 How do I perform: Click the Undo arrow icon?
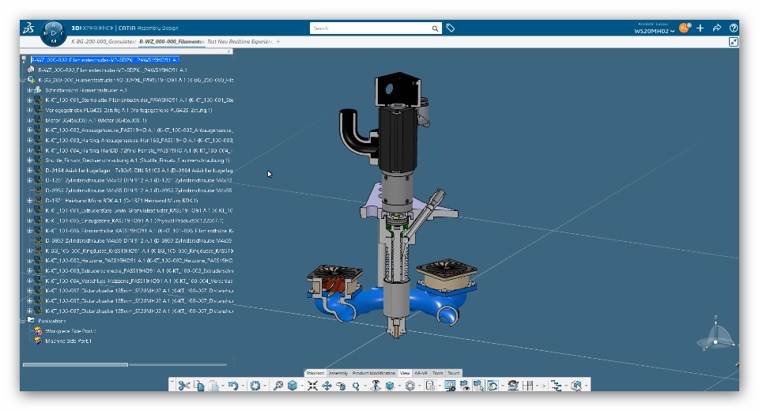(x=233, y=386)
